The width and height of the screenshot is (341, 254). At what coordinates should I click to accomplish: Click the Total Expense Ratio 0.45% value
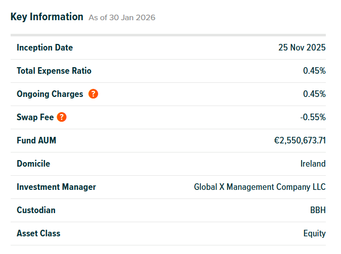coord(314,71)
